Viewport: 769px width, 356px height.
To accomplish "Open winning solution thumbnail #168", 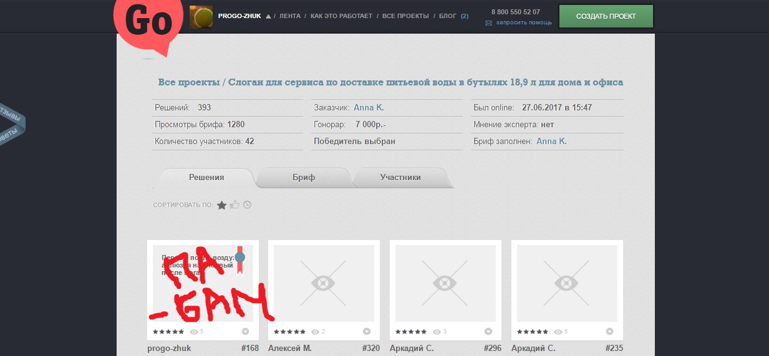I will click(203, 283).
